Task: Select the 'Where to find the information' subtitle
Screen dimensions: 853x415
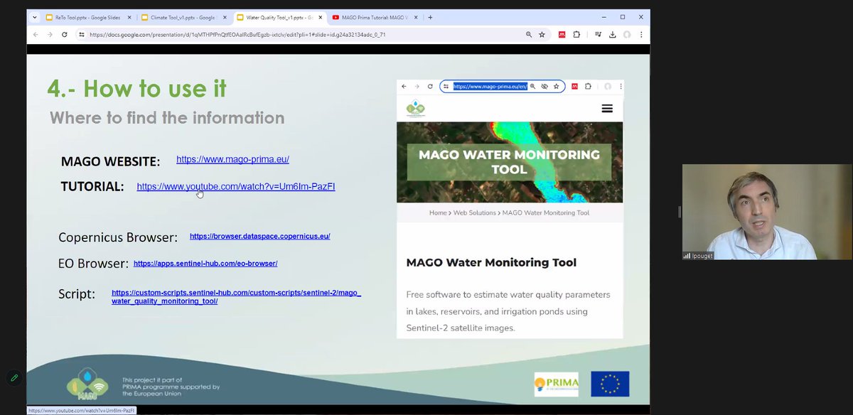Action: [x=167, y=117]
